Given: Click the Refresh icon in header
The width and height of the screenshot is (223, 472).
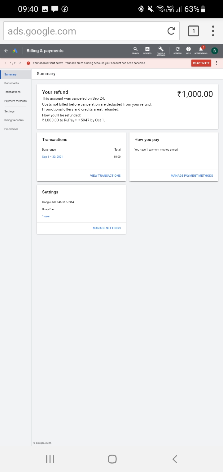Looking at the screenshot, I should (177, 50).
